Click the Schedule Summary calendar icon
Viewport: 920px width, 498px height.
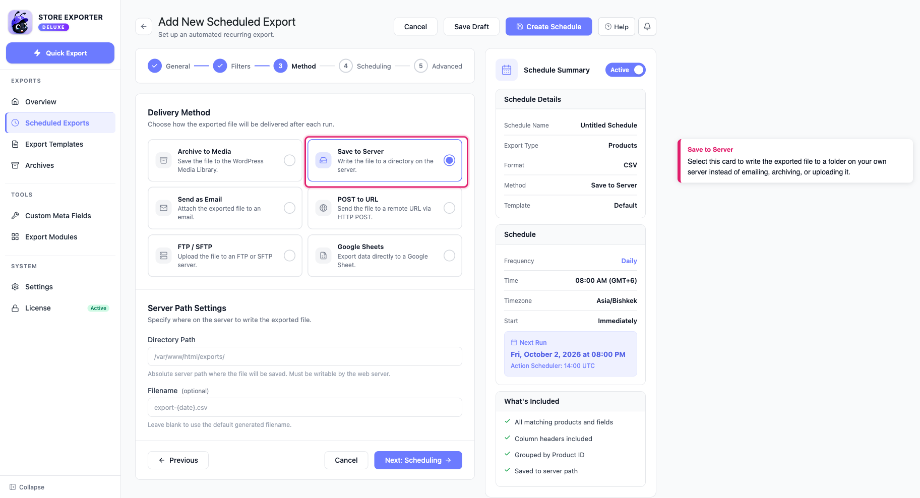click(507, 70)
